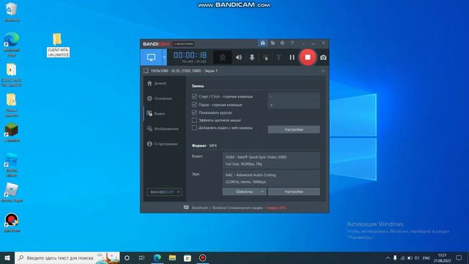Viewport: 469px width, 264px height.
Task: Show hidden tray icons chevron
Action: [388, 257]
